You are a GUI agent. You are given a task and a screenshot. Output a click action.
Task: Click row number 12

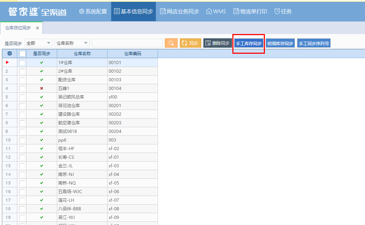[8, 157]
